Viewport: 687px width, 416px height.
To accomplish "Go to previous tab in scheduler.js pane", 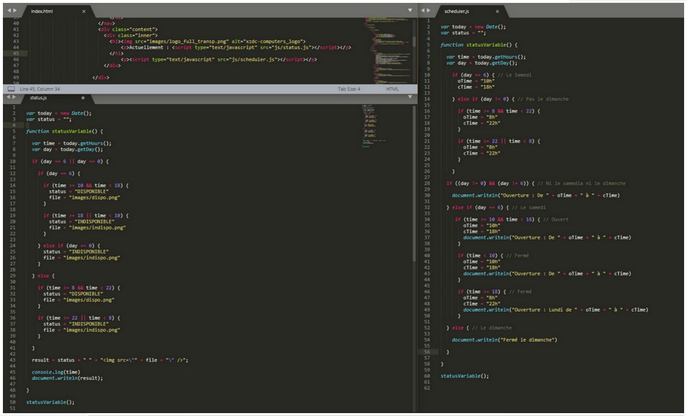I will (424, 11).
